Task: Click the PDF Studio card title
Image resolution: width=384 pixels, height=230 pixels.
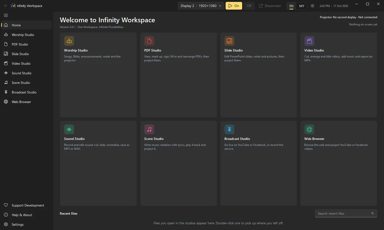Action: click(153, 50)
